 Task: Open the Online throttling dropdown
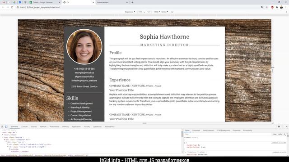(x=164, y=12)
